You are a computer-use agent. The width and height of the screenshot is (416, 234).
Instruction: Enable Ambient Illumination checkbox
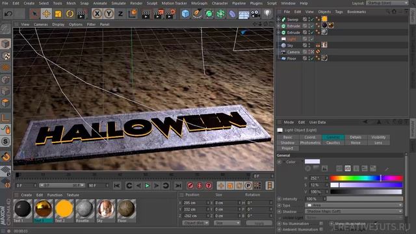321,229
